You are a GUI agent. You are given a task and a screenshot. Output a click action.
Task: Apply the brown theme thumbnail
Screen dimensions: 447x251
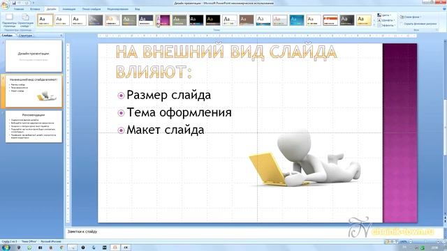247,20
